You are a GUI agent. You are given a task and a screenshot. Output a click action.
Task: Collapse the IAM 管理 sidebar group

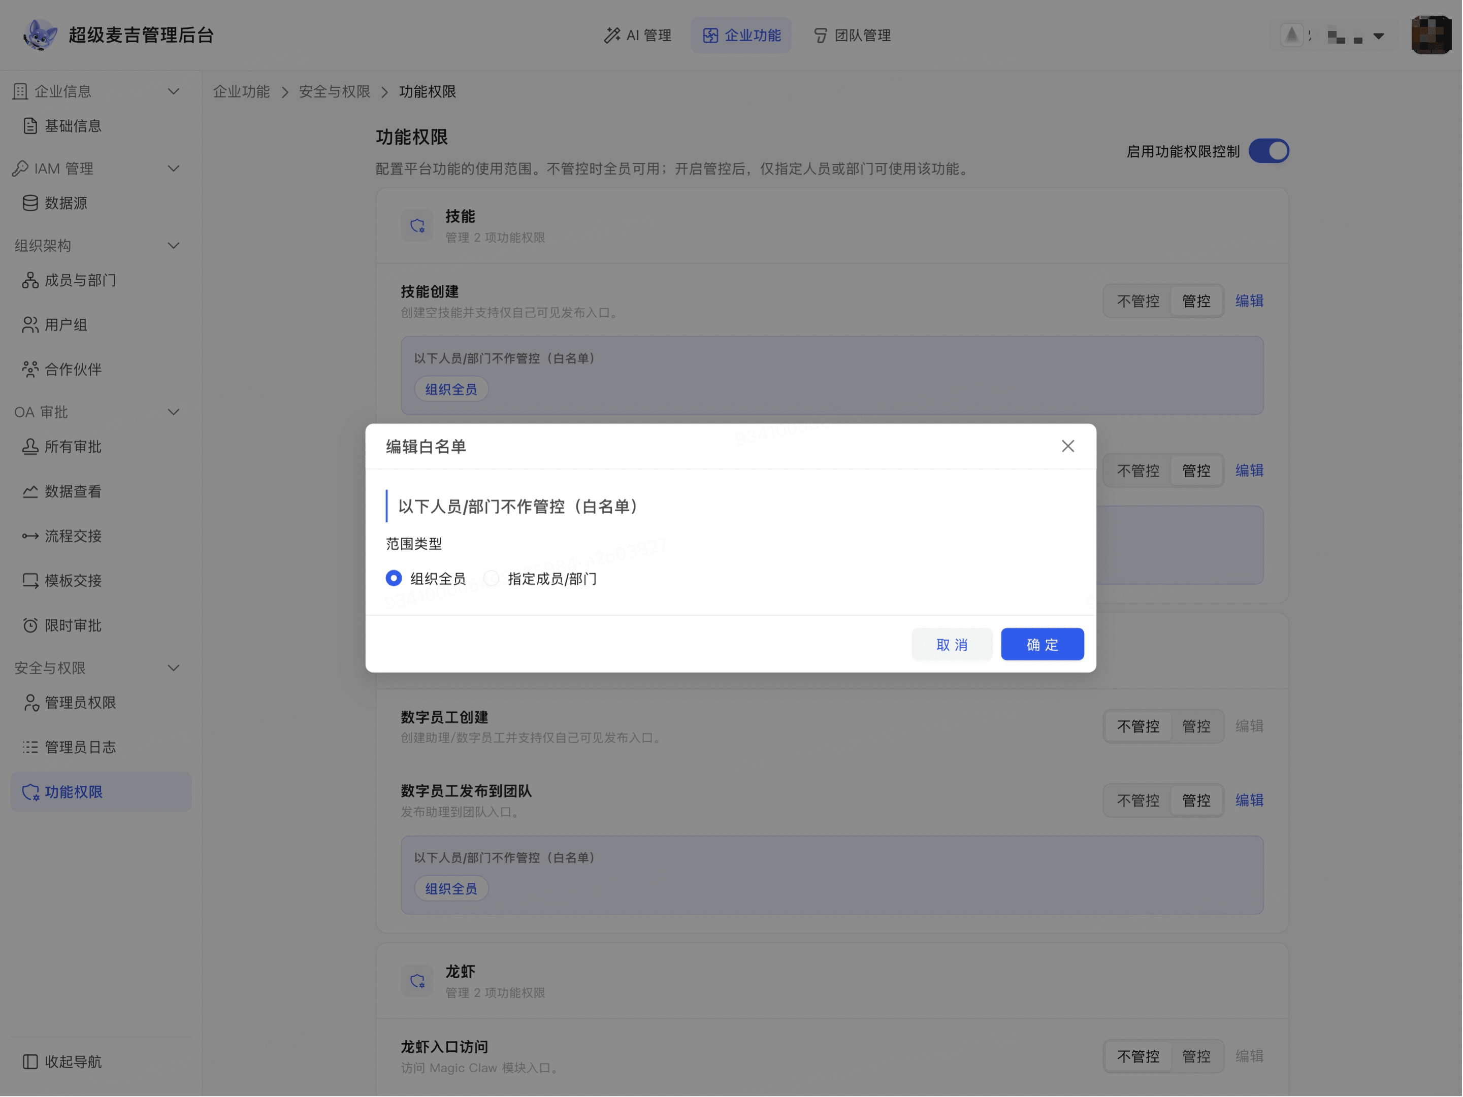174,169
